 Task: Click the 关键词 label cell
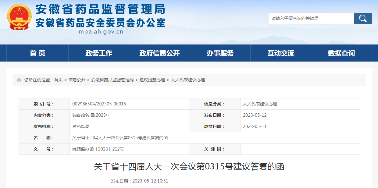[215, 149]
